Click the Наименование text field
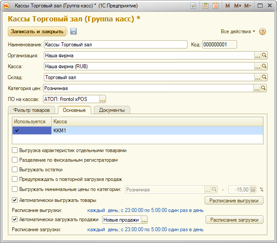The width and height of the screenshot is (277, 243). pyautogui.click(x=116, y=44)
